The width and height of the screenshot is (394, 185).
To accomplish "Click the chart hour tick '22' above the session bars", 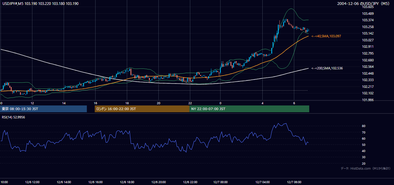I will 190,103.
